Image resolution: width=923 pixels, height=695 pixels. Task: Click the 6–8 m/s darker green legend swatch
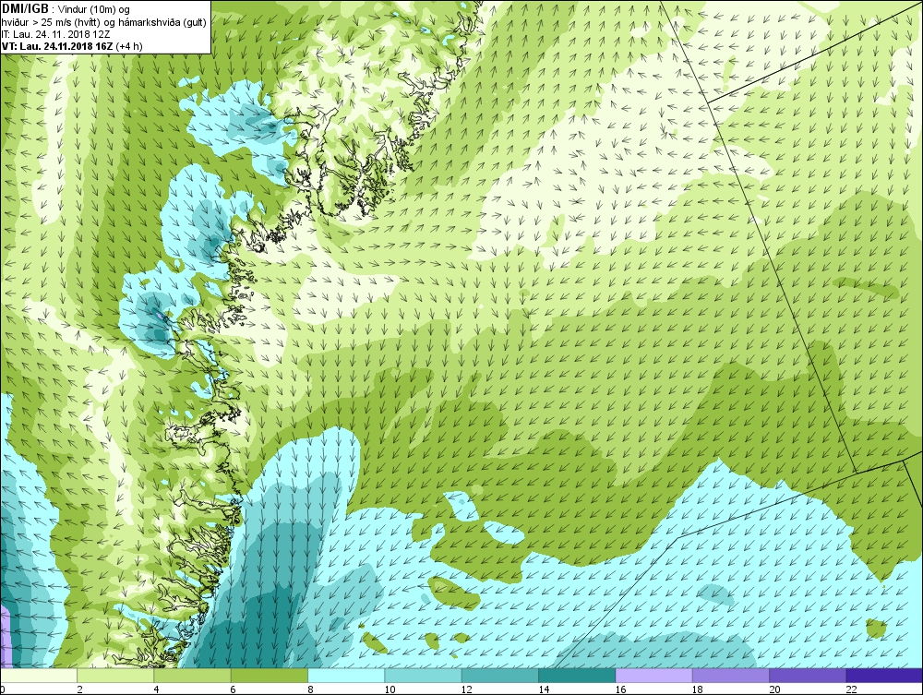pos(269,676)
